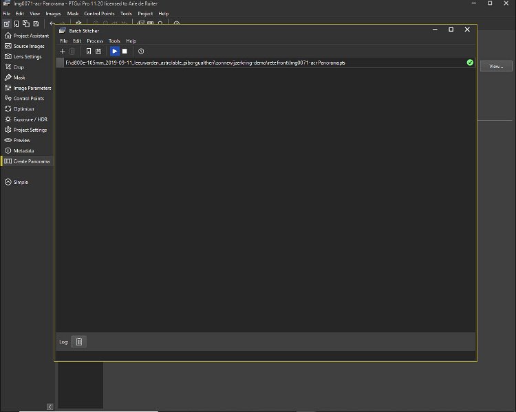The height and width of the screenshot is (412, 516).
Task: Click the green completed status checkmark
Action: [470, 62]
